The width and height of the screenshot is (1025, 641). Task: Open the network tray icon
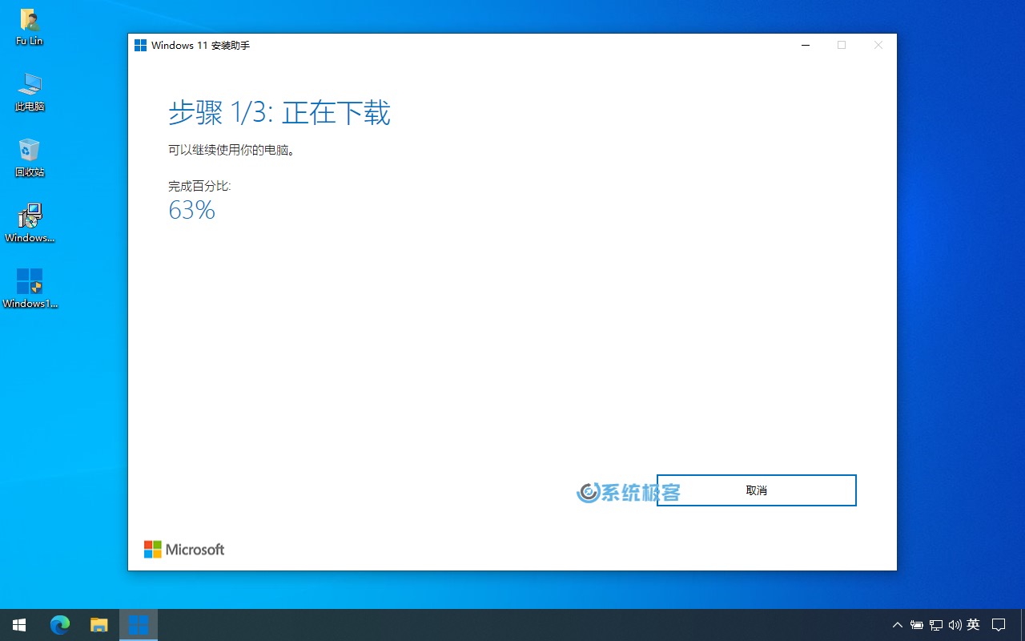click(x=935, y=625)
